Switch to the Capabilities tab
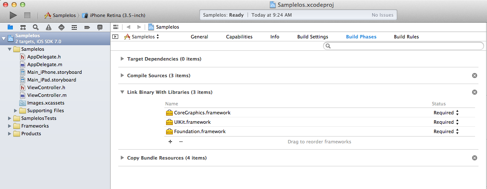This screenshot has height=189, width=487. coord(239,37)
